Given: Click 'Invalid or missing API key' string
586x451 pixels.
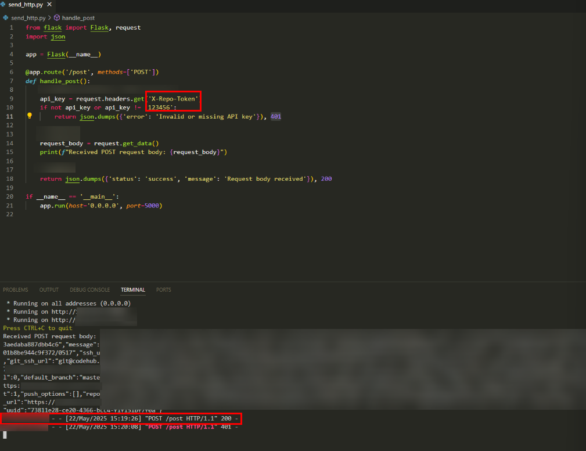Looking at the screenshot, I should tap(206, 117).
